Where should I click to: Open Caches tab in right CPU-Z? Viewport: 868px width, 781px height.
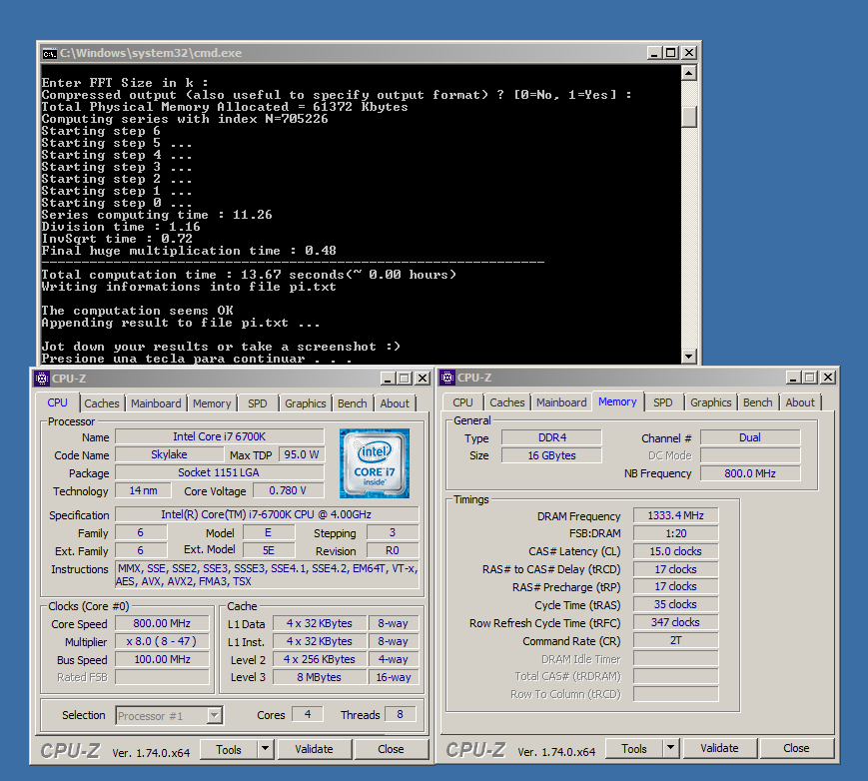click(507, 402)
